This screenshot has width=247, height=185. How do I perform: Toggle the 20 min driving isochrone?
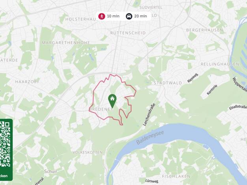[x=137, y=16]
